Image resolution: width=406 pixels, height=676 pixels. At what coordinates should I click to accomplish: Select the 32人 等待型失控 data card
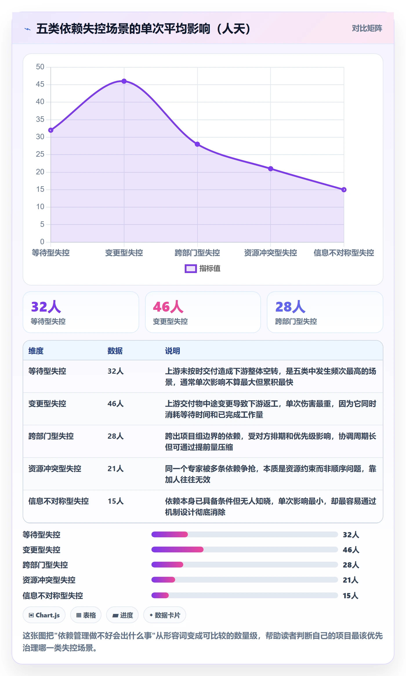pos(81,312)
